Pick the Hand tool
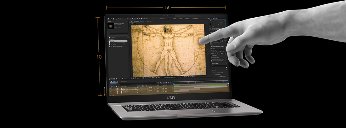The height and width of the screenshot is (128, 346). coord(114,19)
